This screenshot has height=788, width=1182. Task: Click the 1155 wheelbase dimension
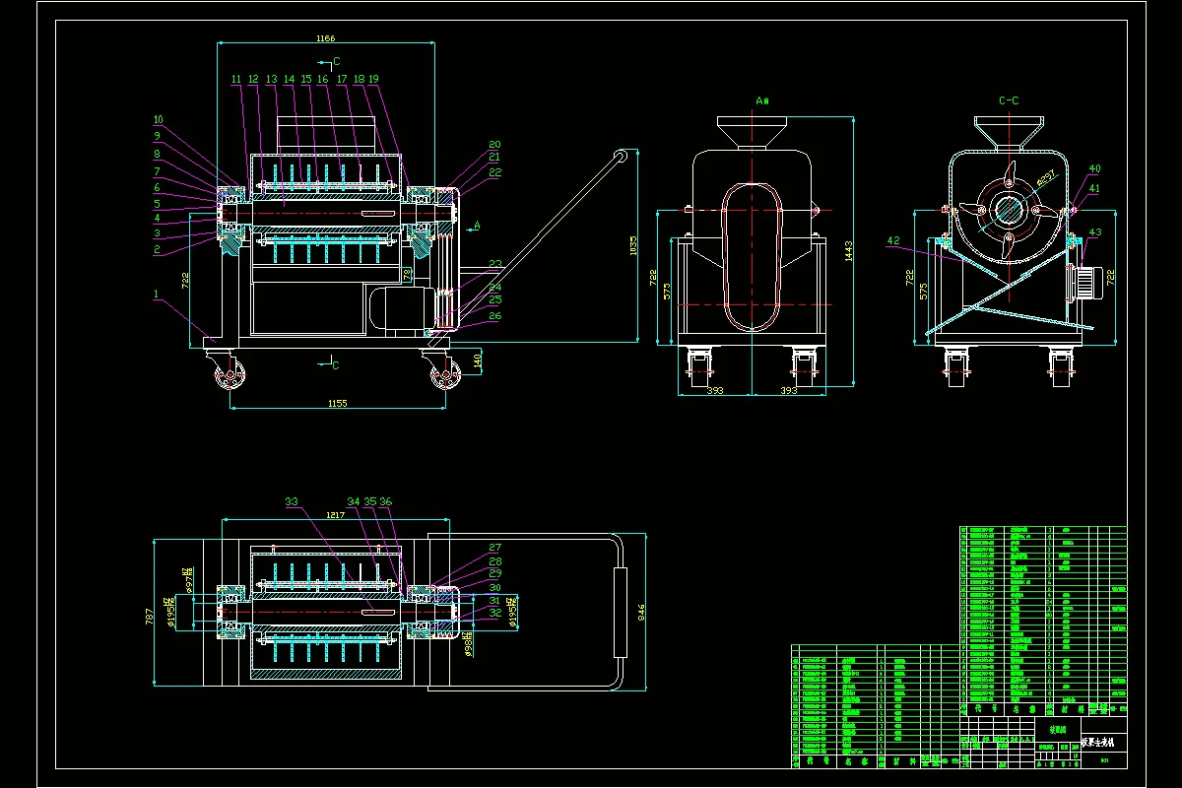(x=338, y=403)
